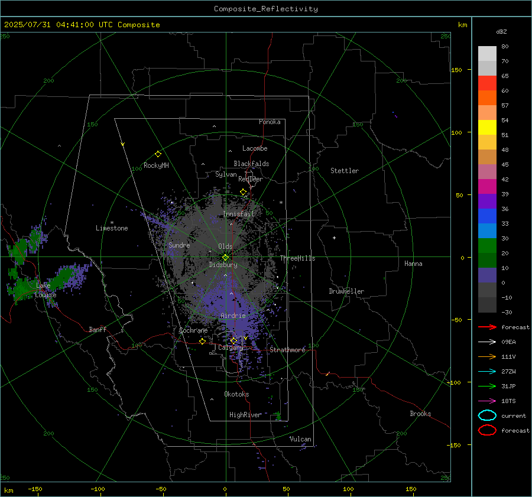Image resolution: width=532 pixels, height=497 pixels.
Task: Select the magenta 42 dBZ color swatch
Action: pos(487,186)
